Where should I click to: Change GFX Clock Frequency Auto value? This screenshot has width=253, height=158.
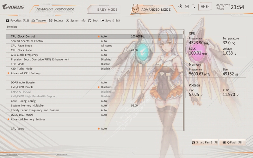tap(104, 55)
